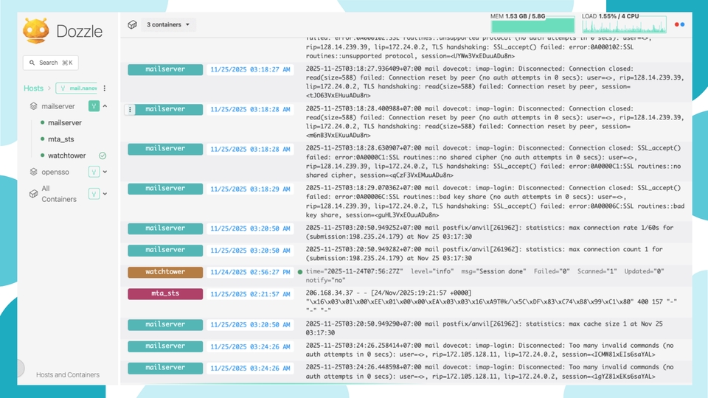Click the opensso stack layers icon
Image resolution: width=708 pixels, height=398 pixels.
[x=33, y=172]
